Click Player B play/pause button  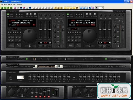[x=78, y=45]
